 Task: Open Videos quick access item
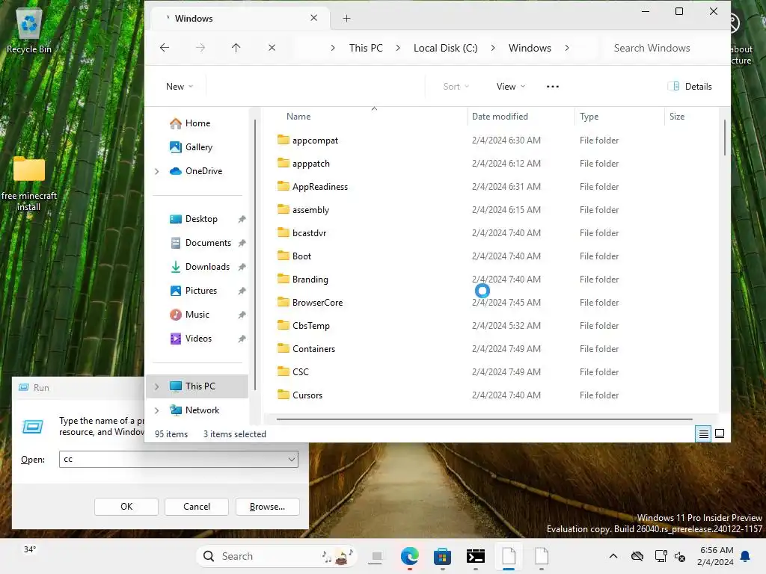197,339
